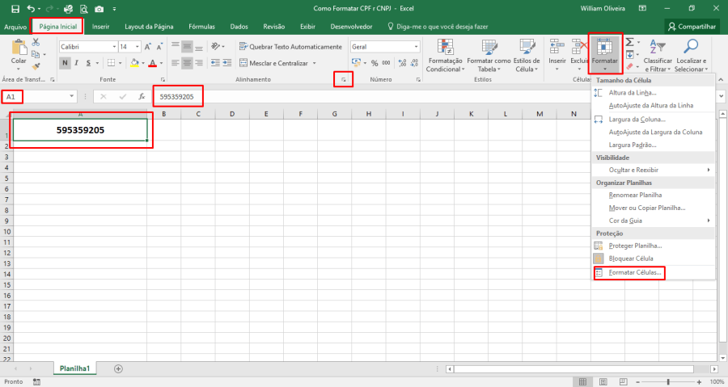This screenshot has height=387, width=728.
Task: Open Classificar e Filtrar
Action: 658,56
